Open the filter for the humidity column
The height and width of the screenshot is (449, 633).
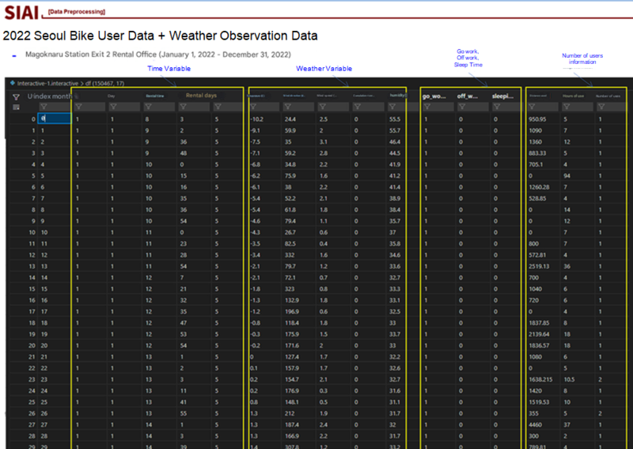pos(394,107)
